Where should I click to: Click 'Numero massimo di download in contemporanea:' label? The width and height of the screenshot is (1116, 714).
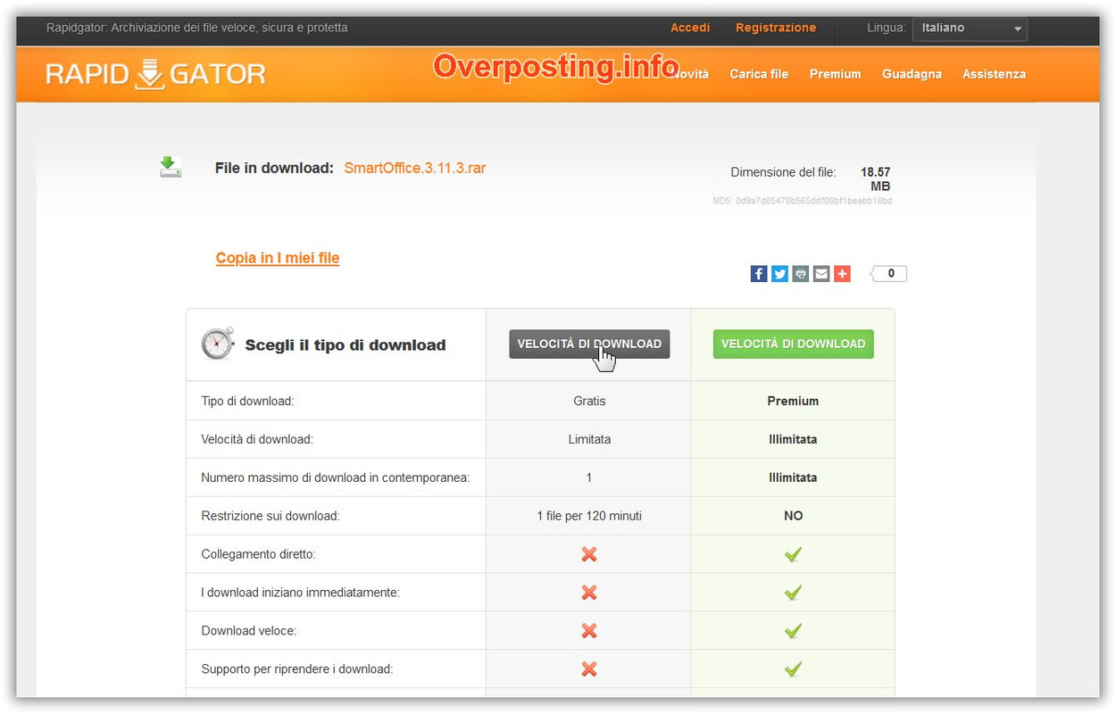336,477
